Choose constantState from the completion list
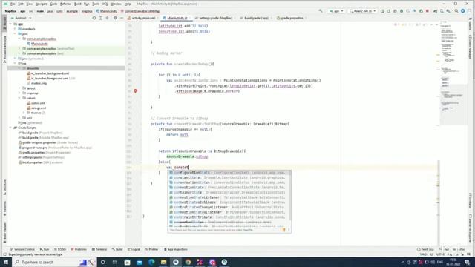 coord(229,178)
